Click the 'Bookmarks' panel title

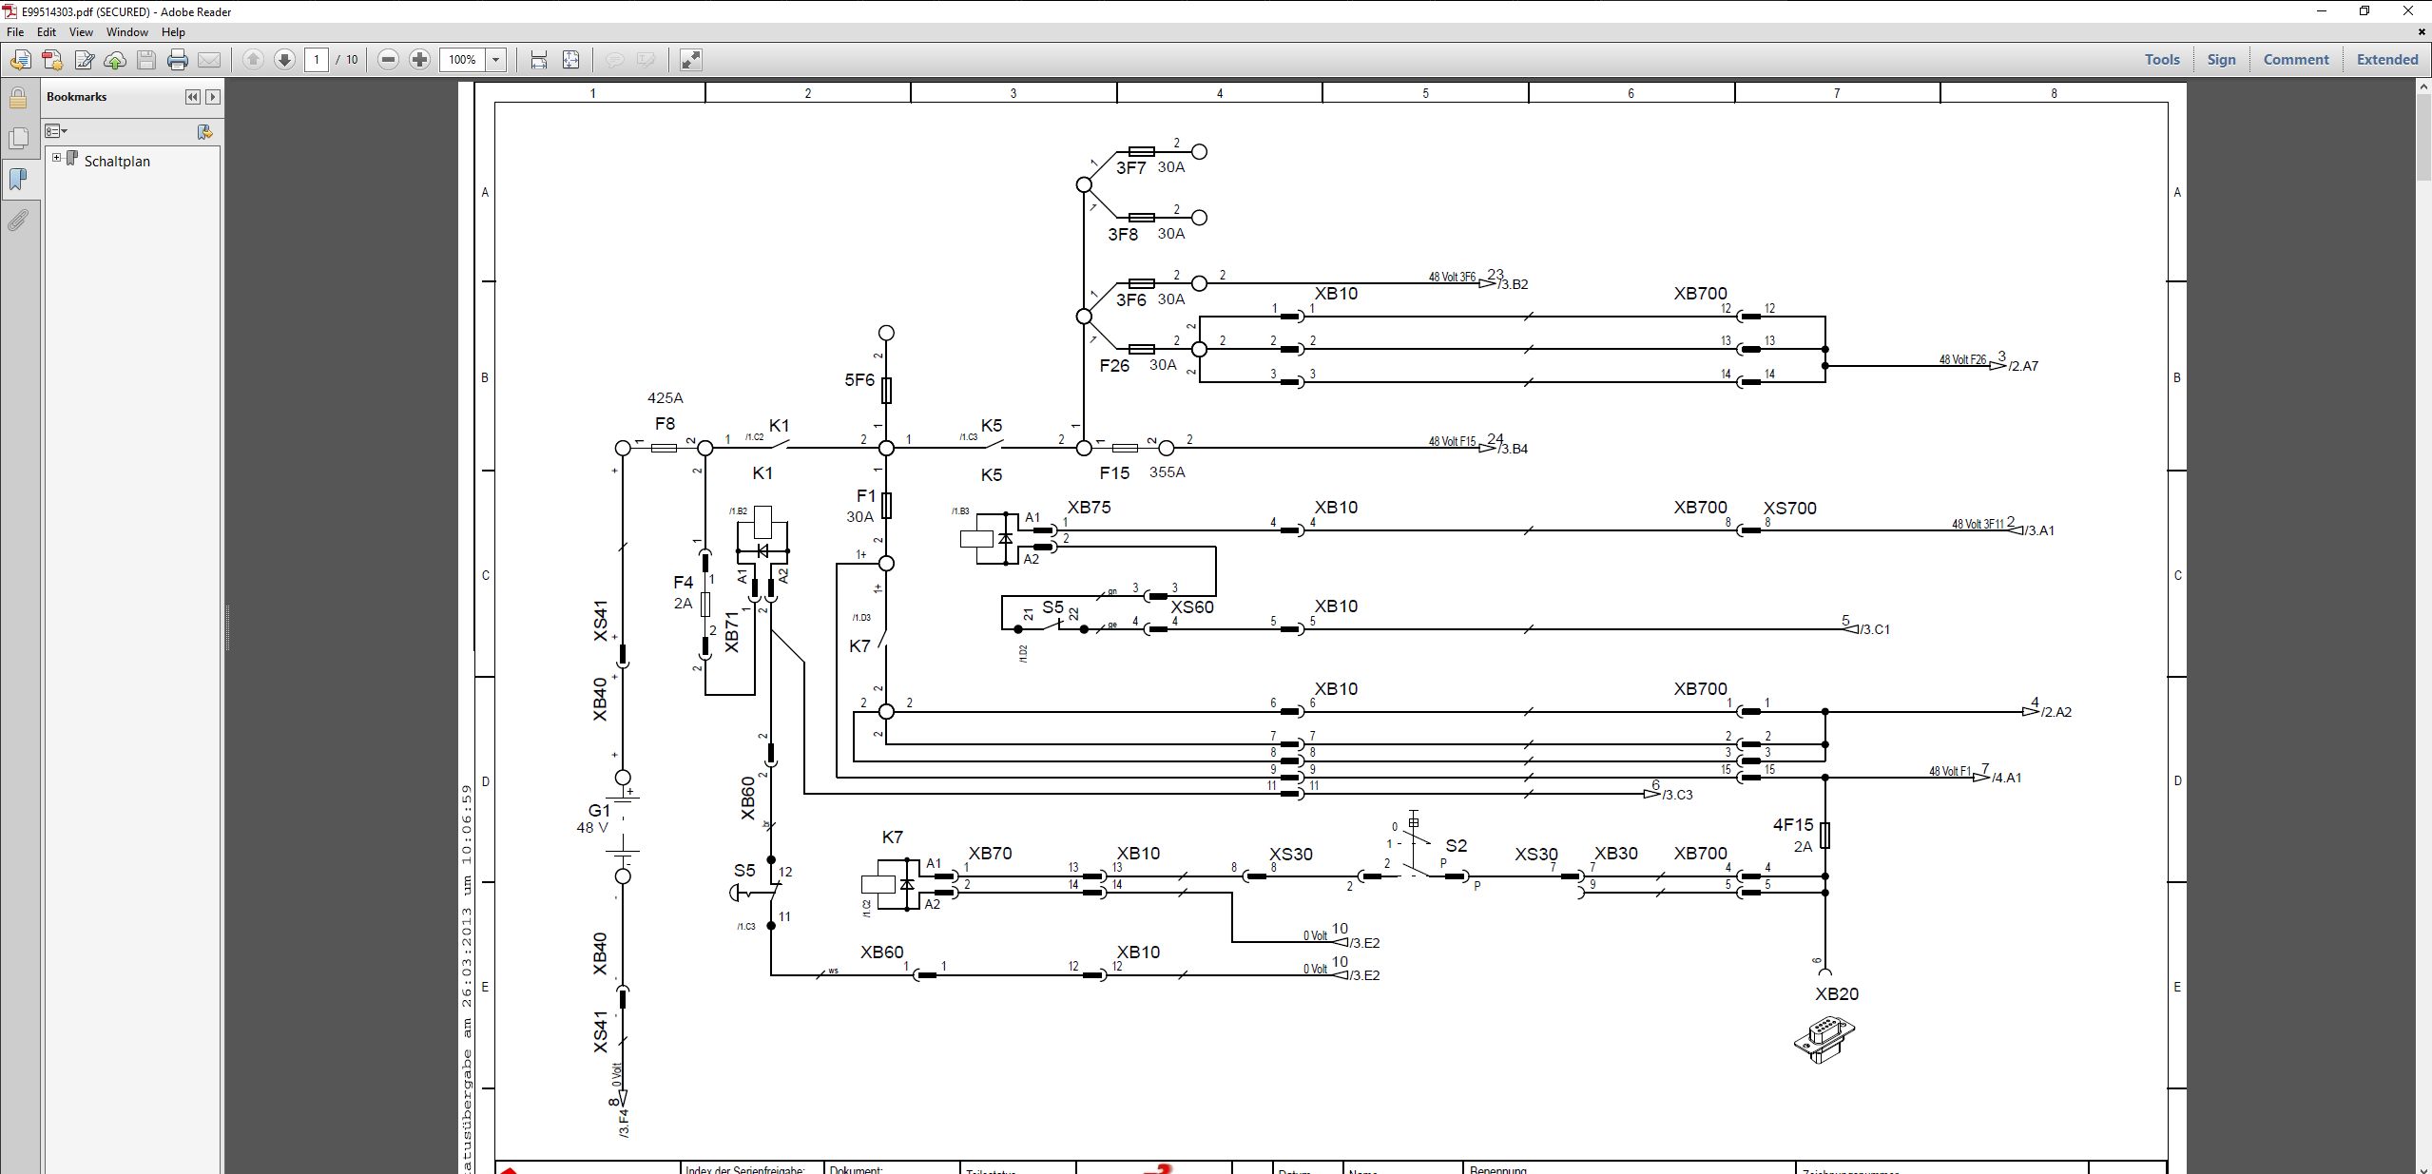[x=76, y=97]
